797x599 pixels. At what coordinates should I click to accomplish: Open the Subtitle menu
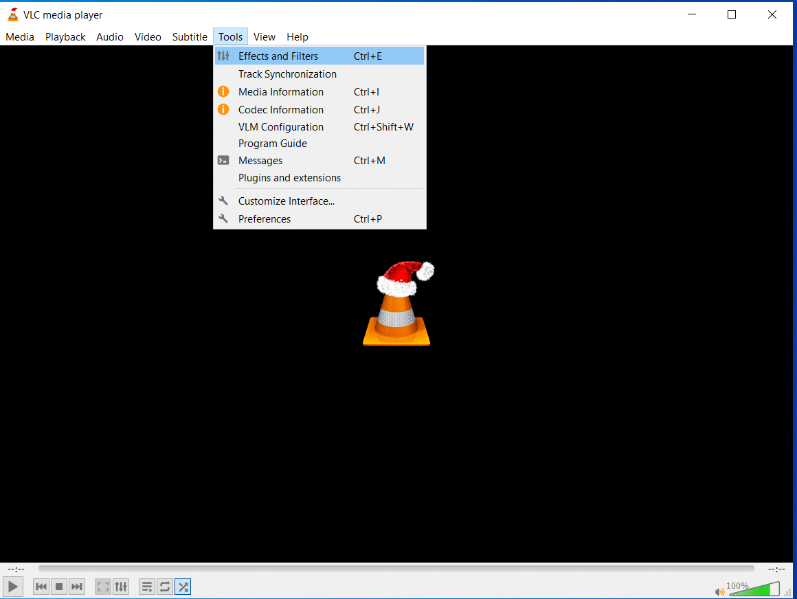pyautogui.click(x=189, y=36)
